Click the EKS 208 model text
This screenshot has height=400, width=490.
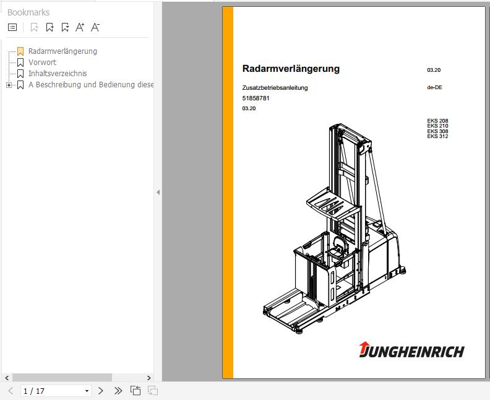pyautogui.click(x=437, y=121)
